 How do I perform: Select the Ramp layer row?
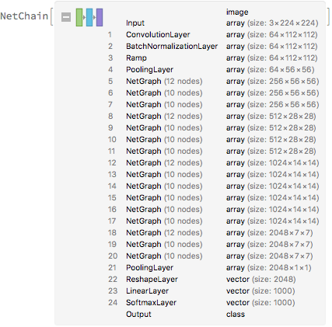213,58
